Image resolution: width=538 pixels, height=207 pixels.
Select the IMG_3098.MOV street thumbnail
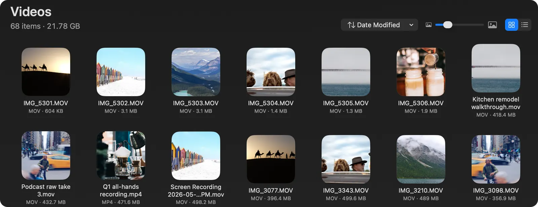click(x=496, y=159)
